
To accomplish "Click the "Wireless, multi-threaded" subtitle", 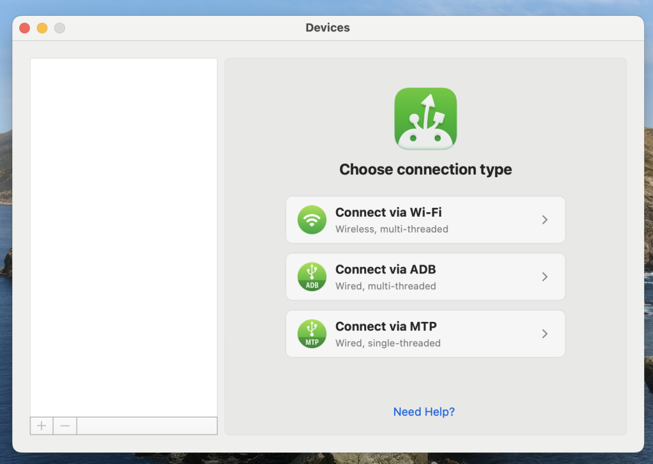I will (392, 229).
